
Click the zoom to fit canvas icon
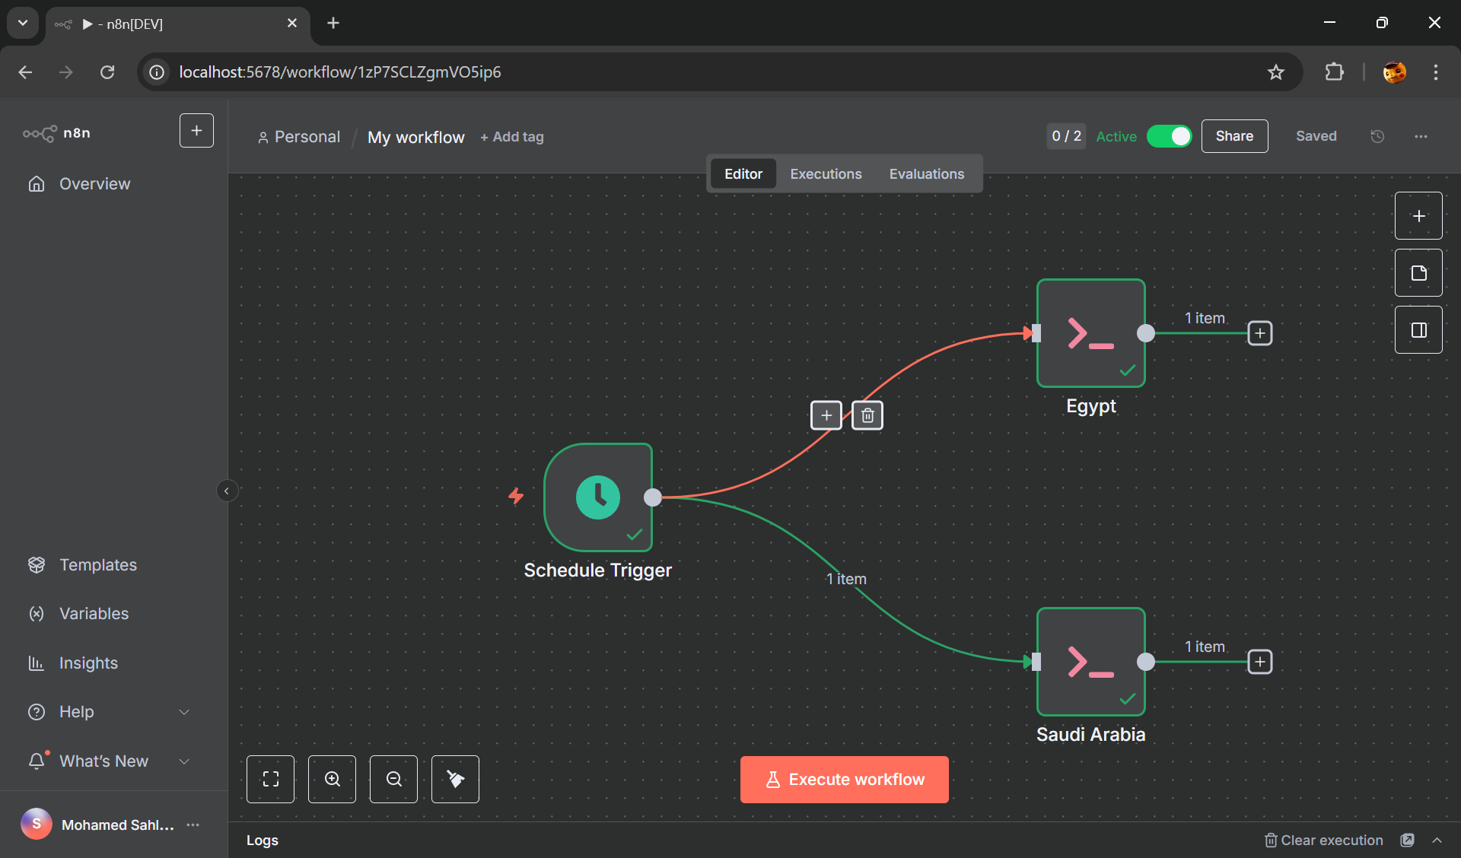[270, 779]
